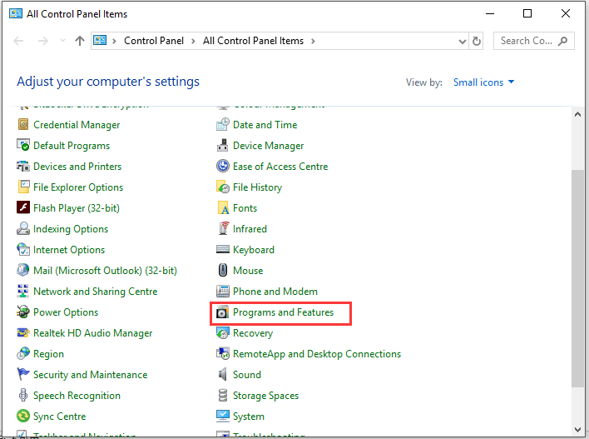This screenshot has width=589, height=439.
Task: Select All Control Panel Items breadcrumb
Action: [253, 41]
